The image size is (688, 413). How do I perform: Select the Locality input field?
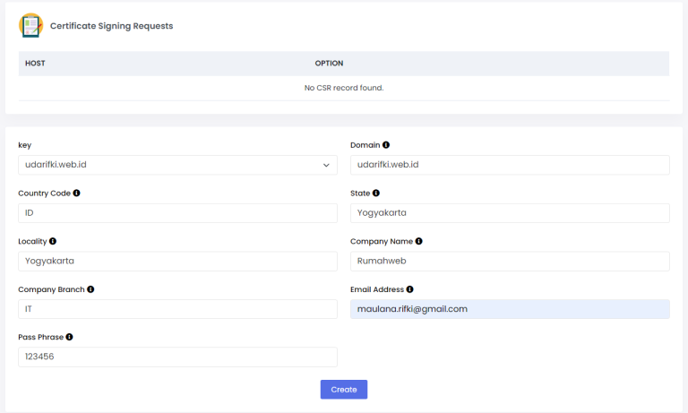[177, 261]
